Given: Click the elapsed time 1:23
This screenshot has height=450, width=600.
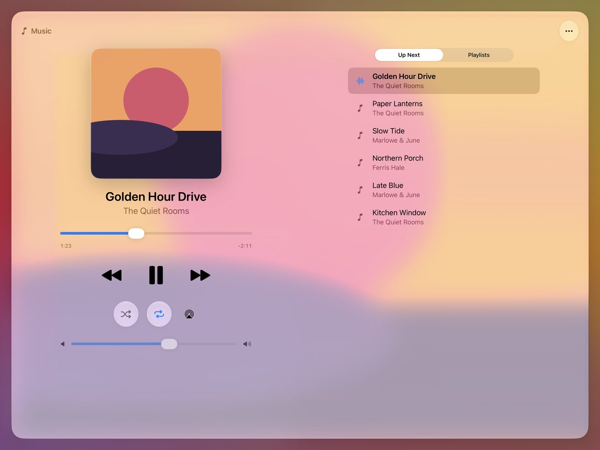Looking at the screenshot, I should (x=66, y=246).
